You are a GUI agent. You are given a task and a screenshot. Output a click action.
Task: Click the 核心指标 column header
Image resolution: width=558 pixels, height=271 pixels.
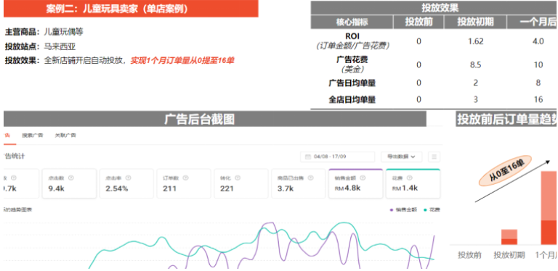[352, 22]
